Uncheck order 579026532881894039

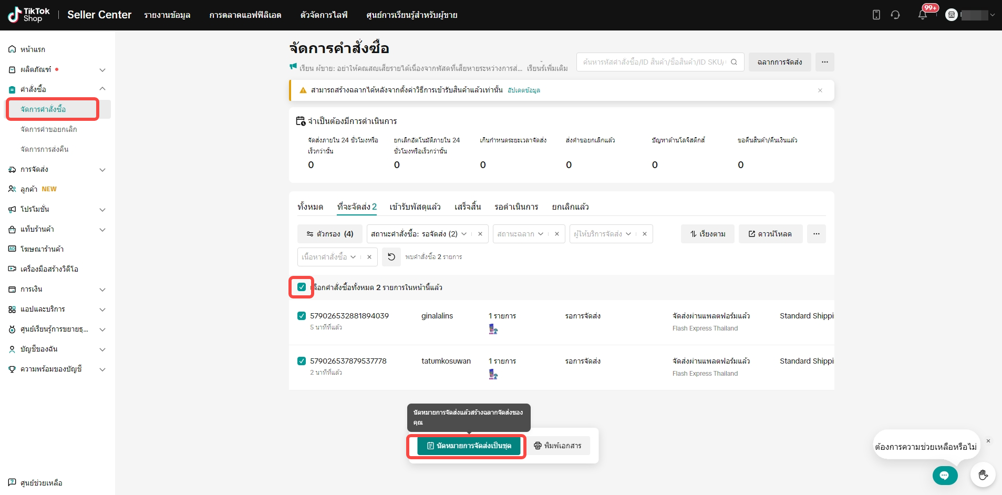point(302,316)
